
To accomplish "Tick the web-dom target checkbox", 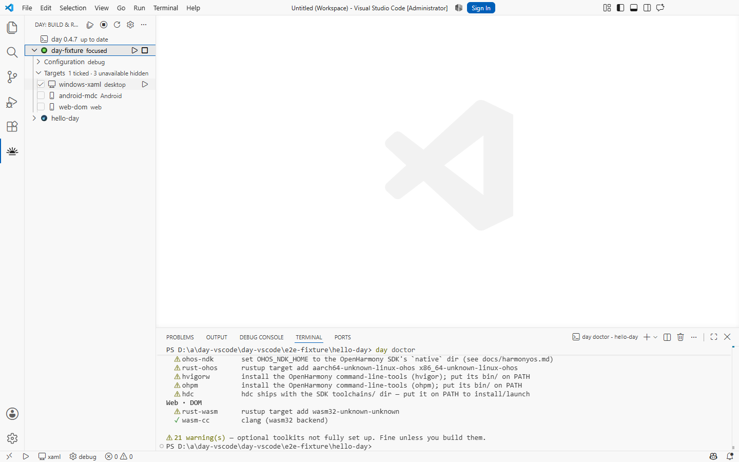I will [41, 107].
